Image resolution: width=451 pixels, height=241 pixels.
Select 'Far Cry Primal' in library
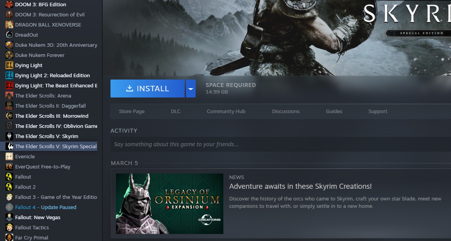click(x=32, y=237)
